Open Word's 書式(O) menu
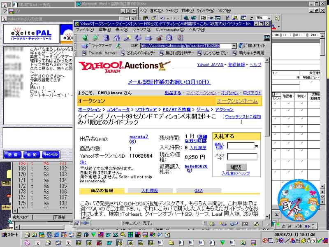The width and height of the screenshot is (329, 247). (156, 11)
